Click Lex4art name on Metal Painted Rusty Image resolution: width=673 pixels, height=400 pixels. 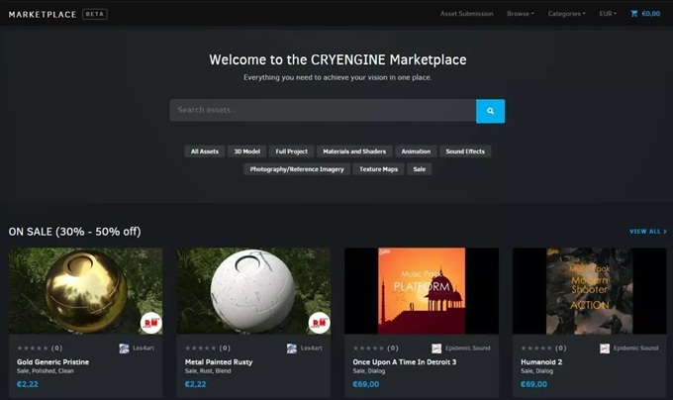click(311, 349)
